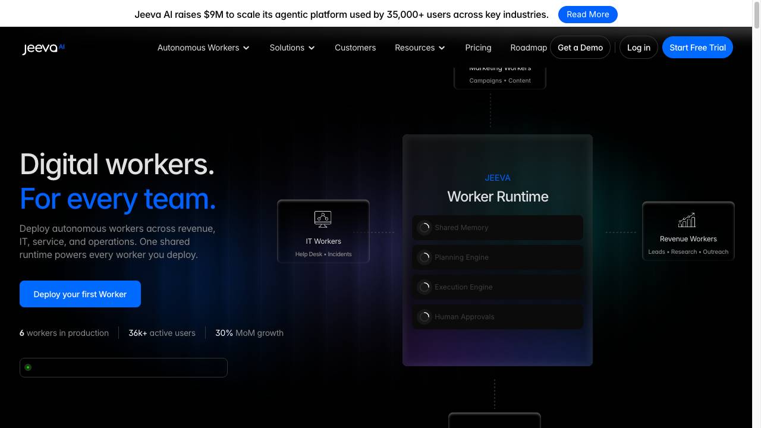Click the 36k+ active users stat
Viewport: 761px width, 428px height.
[162, 333]
